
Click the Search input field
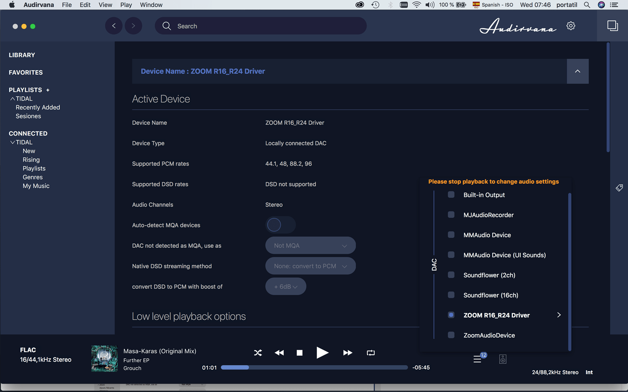[261, 26]
